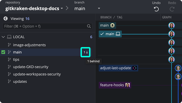
Task: Click the magnifier icon in filter box
Action: (89, 26)
